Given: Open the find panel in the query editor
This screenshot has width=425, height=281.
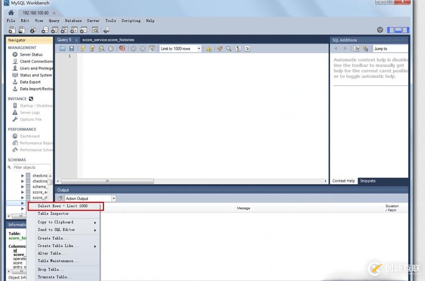Looking at the screenshot, I should (x=229, y=48).
